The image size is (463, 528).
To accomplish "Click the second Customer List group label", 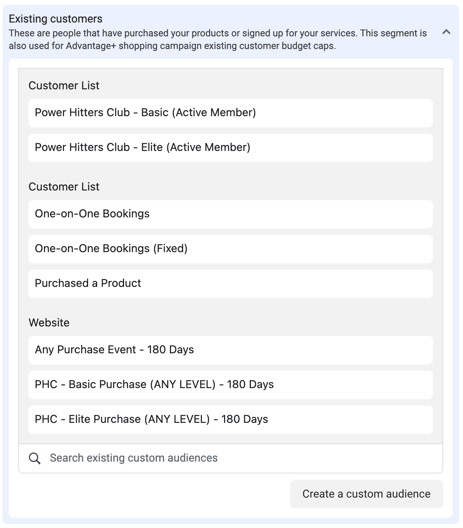I will click(x=64, y=187).
